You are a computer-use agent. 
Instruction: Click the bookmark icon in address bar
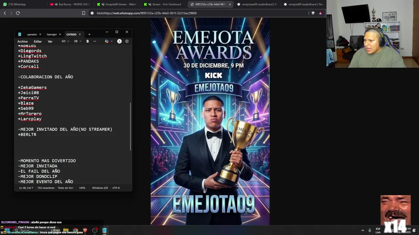click(x=83, y=13)
